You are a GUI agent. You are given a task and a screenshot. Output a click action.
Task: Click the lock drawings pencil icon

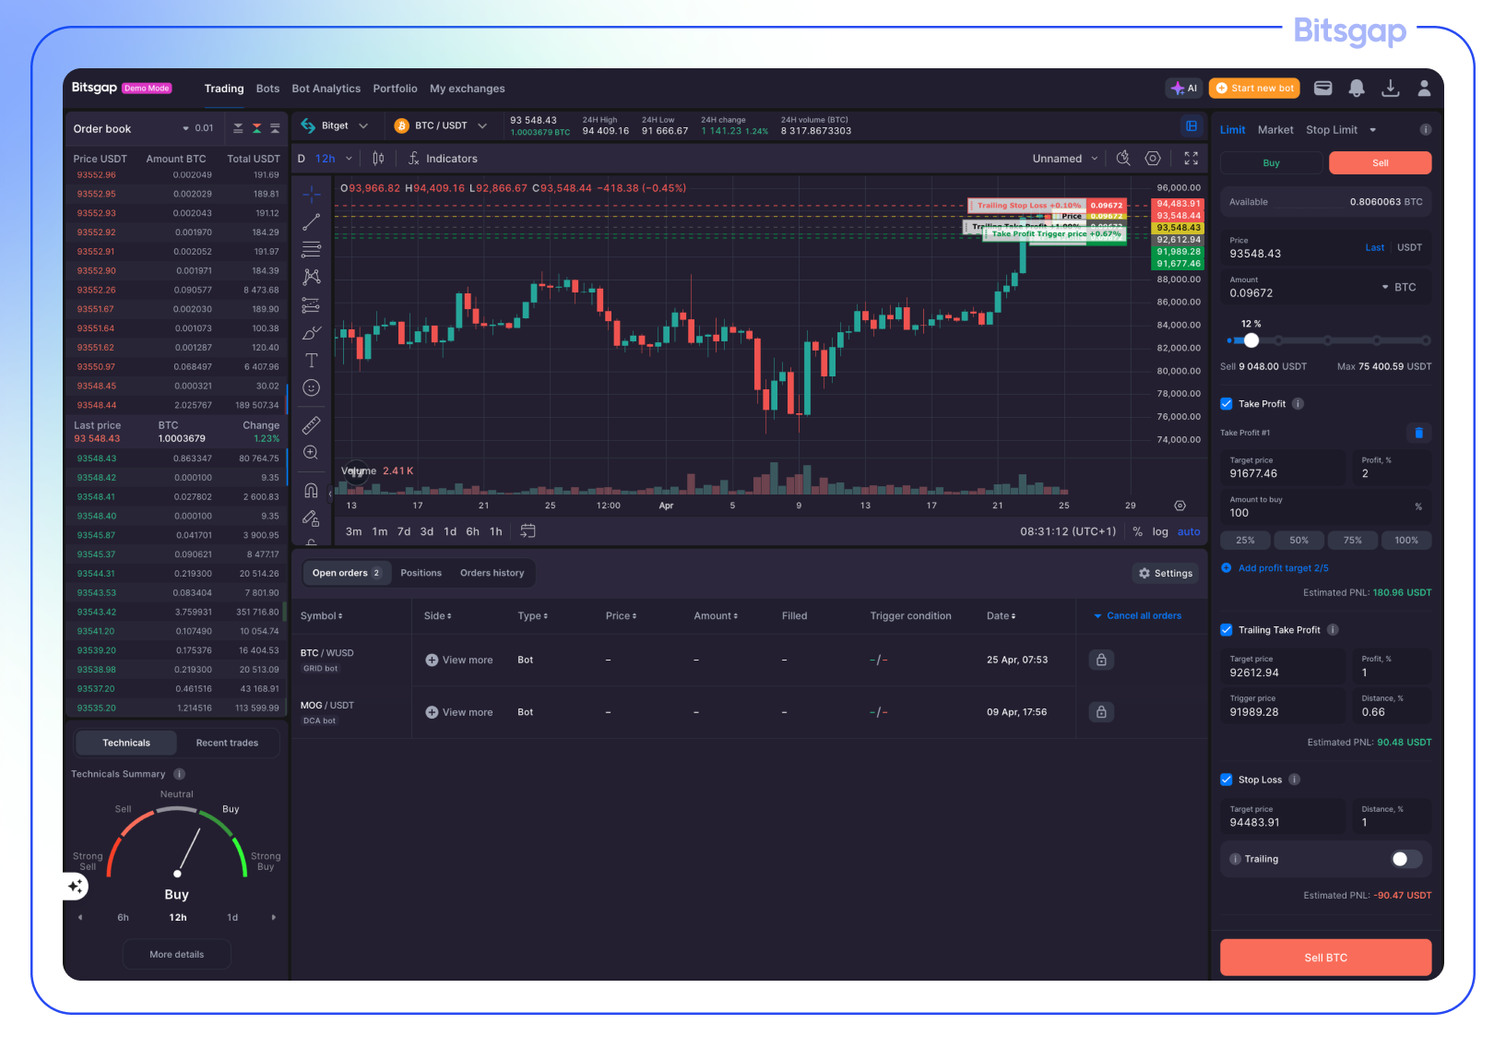pyautogui.click(x=312, y=518)
